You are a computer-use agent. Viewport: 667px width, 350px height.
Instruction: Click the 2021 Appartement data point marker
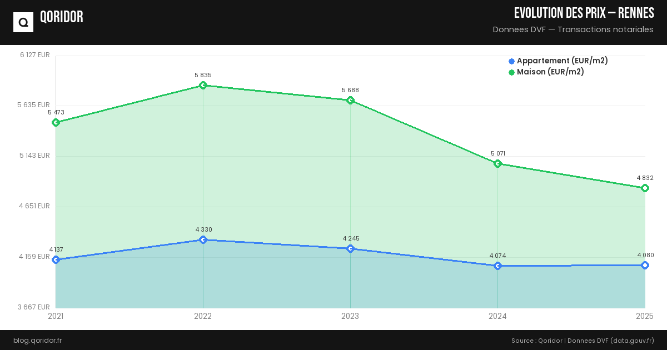[56, 259]
